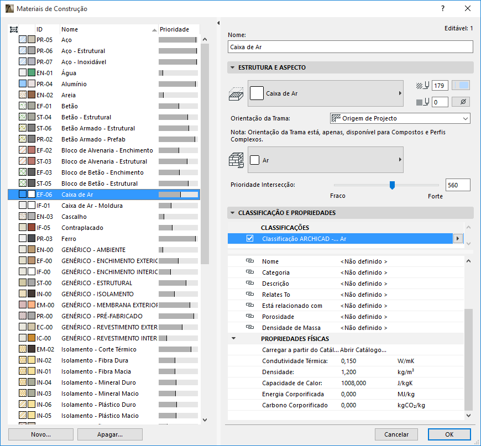The image size is (481, 446).
Task: Click the Novo... button
Action: tap(41, 434)
